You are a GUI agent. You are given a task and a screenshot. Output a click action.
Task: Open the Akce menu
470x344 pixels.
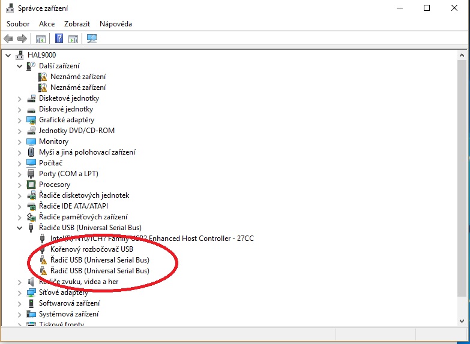pyautogui.click(x=47, y=24)
